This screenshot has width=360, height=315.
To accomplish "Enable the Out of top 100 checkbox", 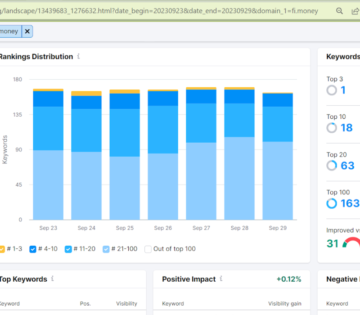I will 148,249.
